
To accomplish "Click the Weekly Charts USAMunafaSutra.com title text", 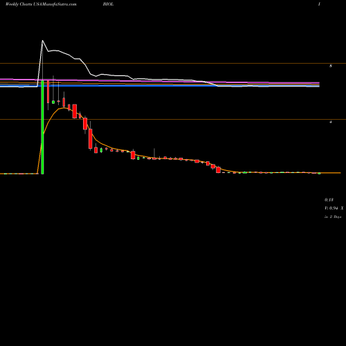I will coord(41,4).
